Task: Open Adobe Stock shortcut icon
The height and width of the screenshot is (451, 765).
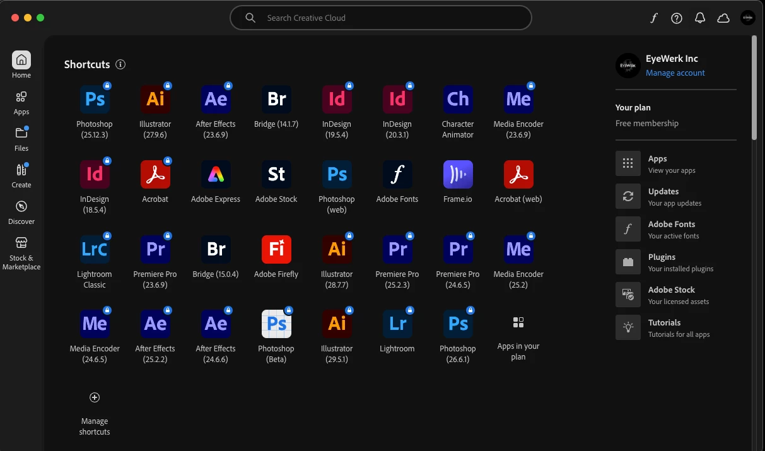Action: point(276,174)
